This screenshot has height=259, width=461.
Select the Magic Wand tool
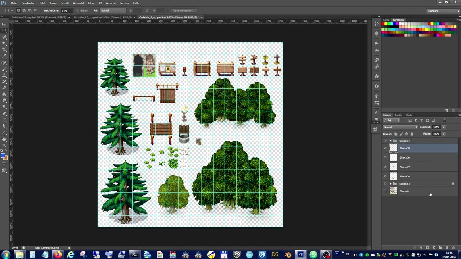point(4,44)
